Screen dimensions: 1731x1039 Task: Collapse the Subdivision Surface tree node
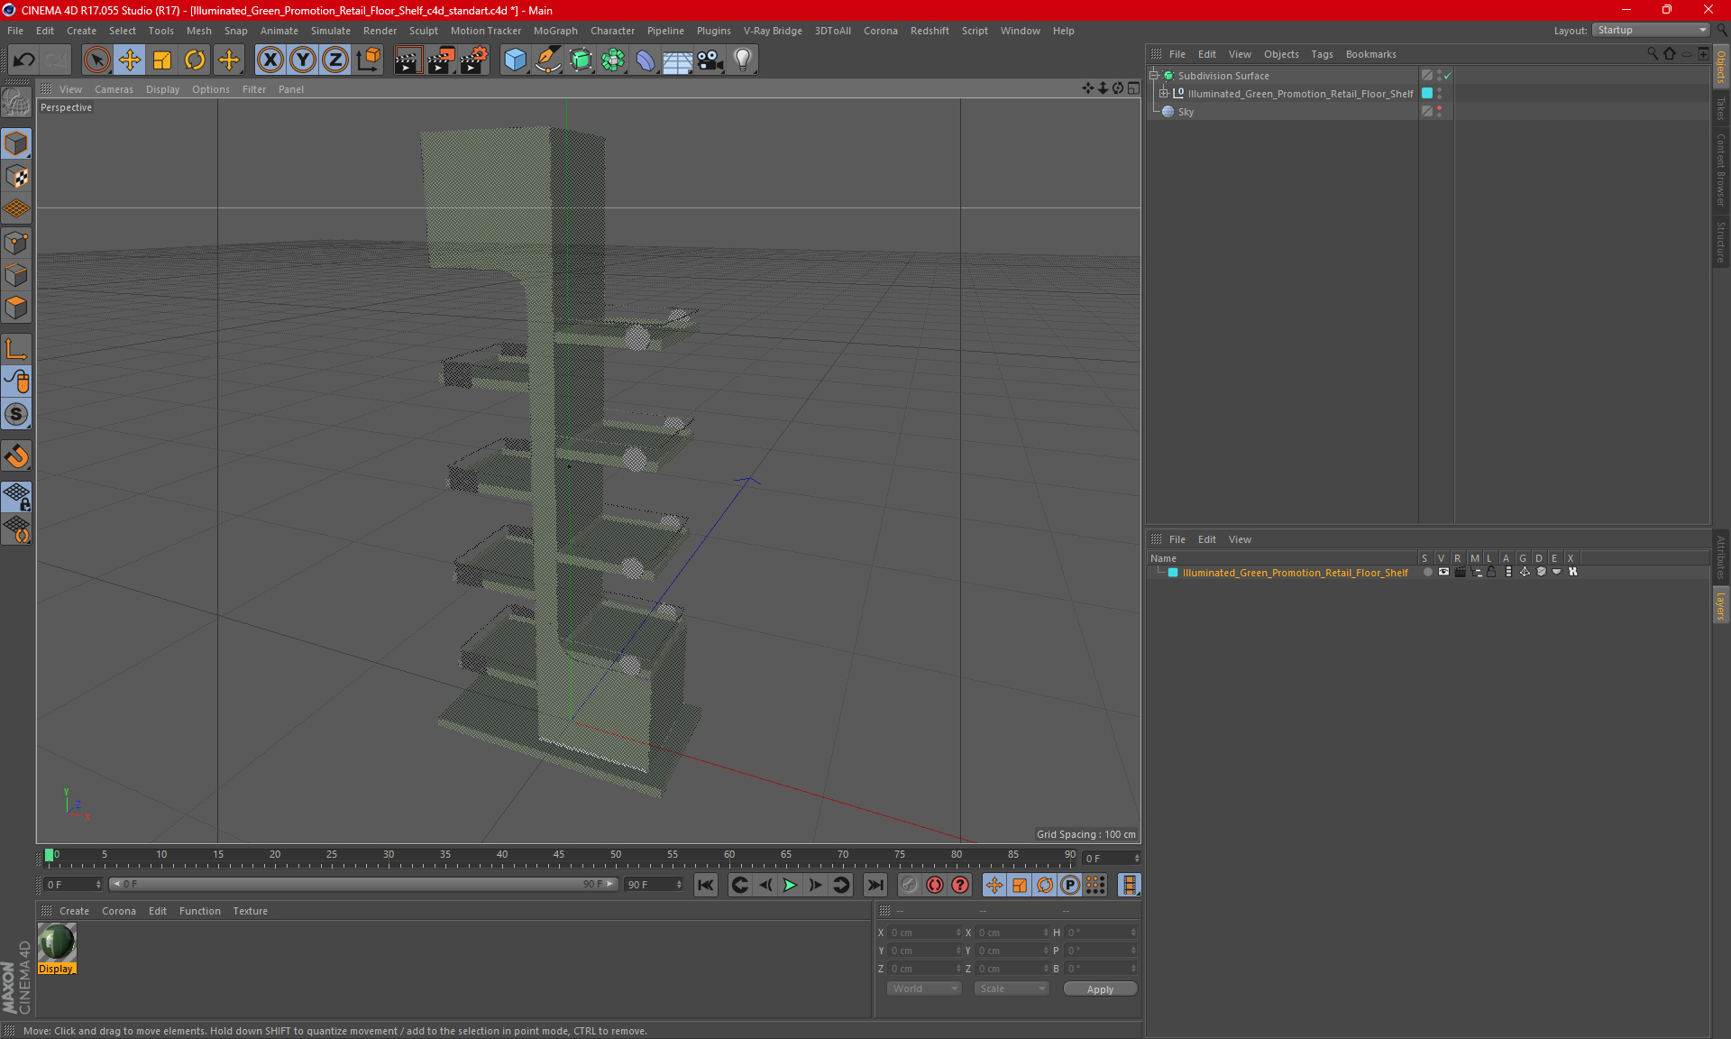point(1154,76)
